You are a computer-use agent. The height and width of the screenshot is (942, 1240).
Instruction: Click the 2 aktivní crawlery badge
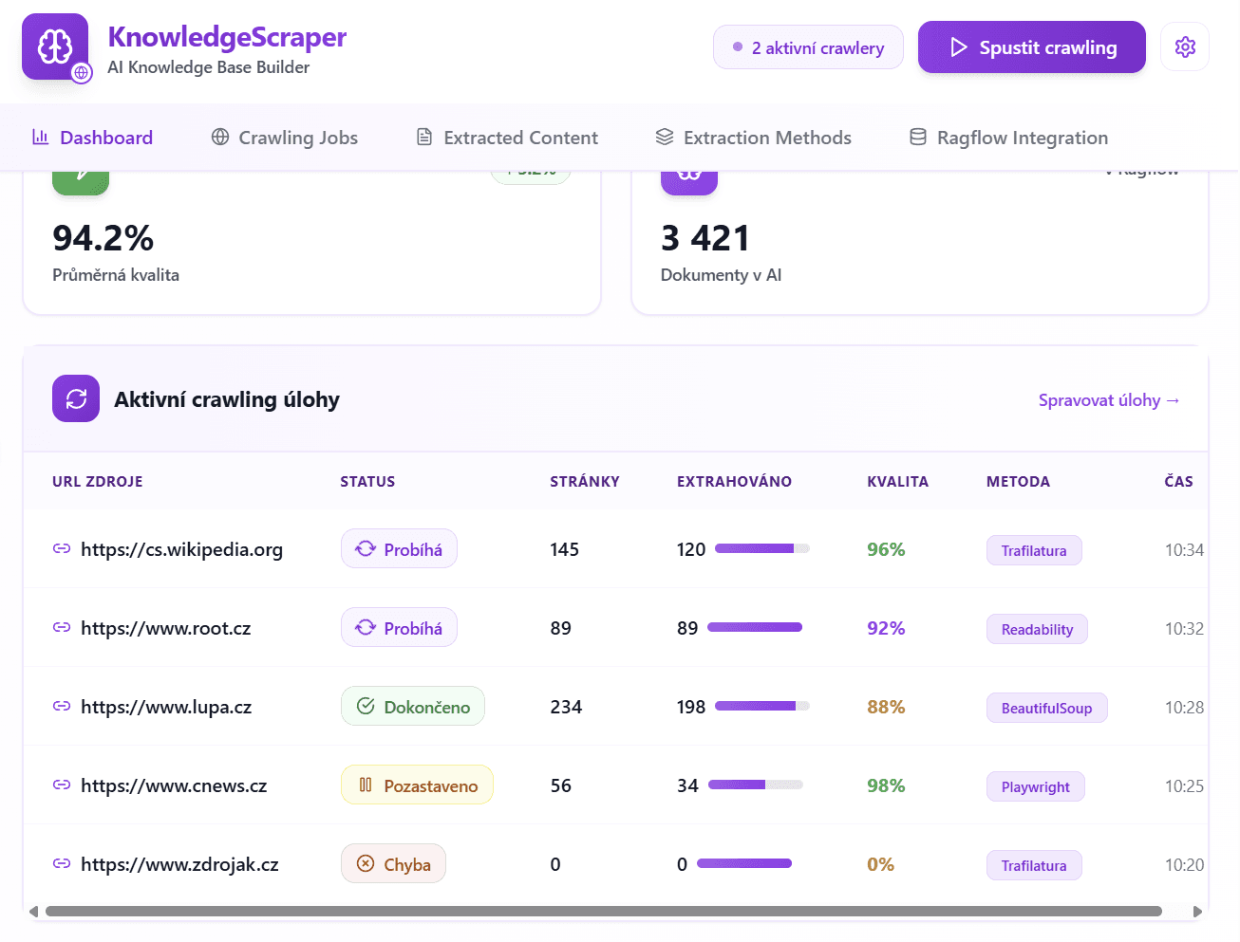[x=808, y=46]
